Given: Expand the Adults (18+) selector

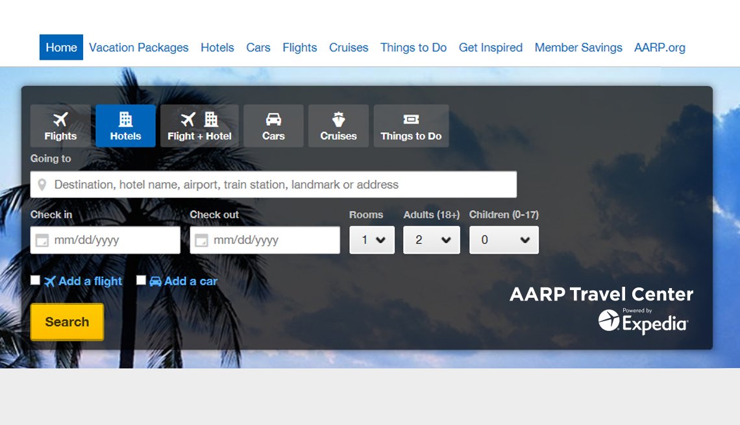Looking at the screenshot, I should tap(431, 239).
